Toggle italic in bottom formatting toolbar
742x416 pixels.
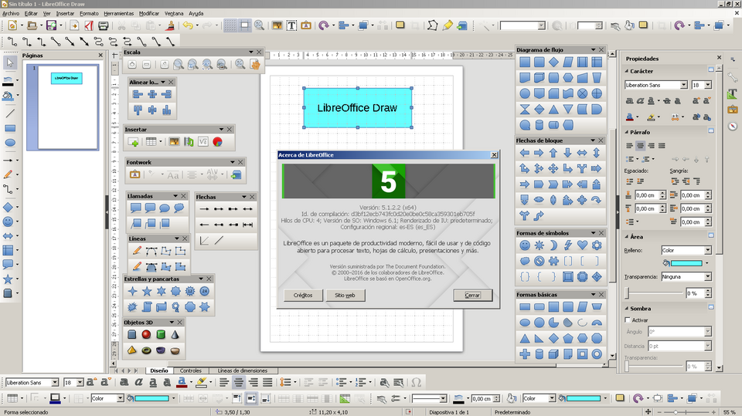[x=138, y=383]
